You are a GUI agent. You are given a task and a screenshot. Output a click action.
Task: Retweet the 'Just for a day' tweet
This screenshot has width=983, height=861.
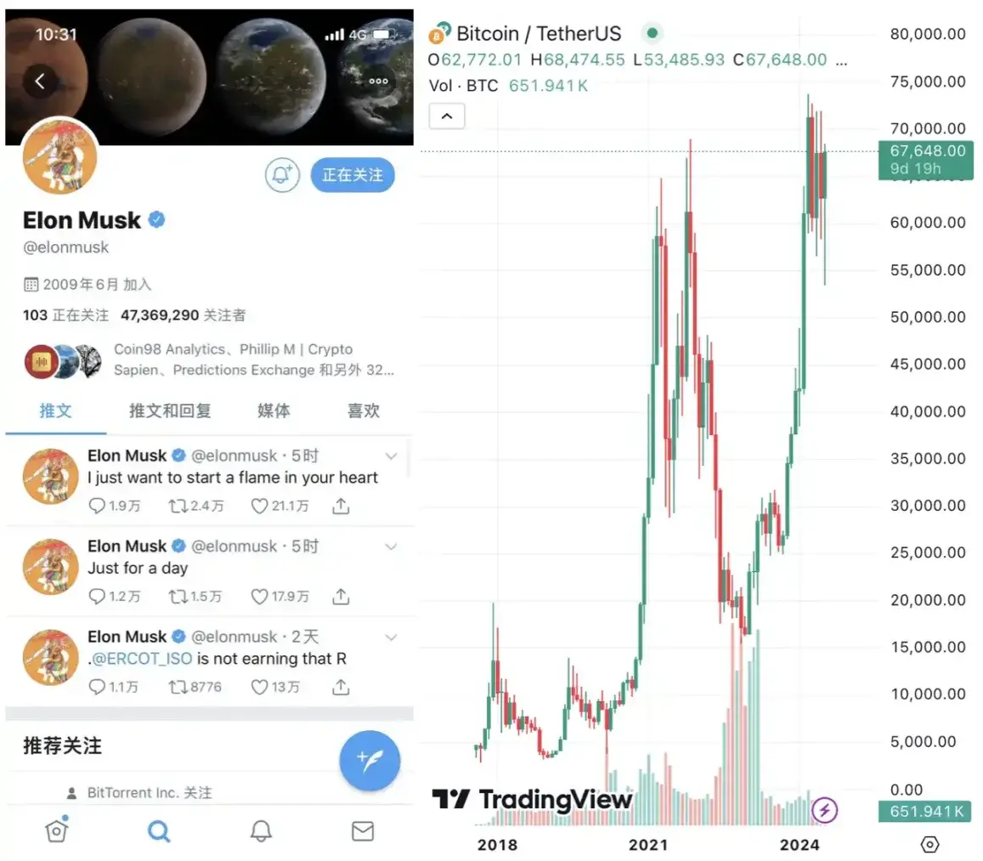coord(178,597)
